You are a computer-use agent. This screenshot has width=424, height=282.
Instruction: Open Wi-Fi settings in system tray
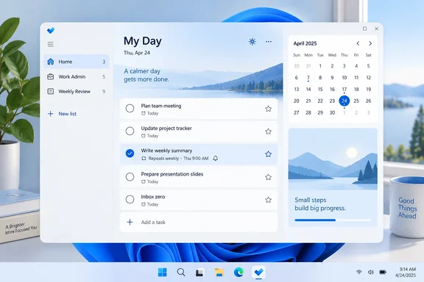[359, 272]
